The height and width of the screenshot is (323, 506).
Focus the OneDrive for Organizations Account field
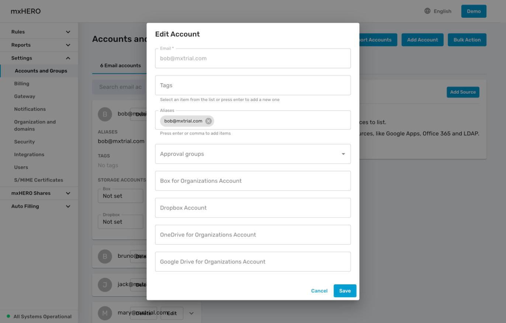pos(253,235)
